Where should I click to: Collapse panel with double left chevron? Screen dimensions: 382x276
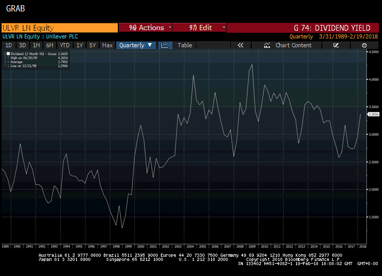pos(240,45)
